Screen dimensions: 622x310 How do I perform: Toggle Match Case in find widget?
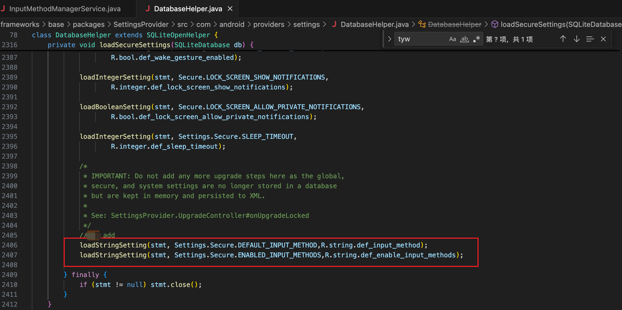coord(452,39)
